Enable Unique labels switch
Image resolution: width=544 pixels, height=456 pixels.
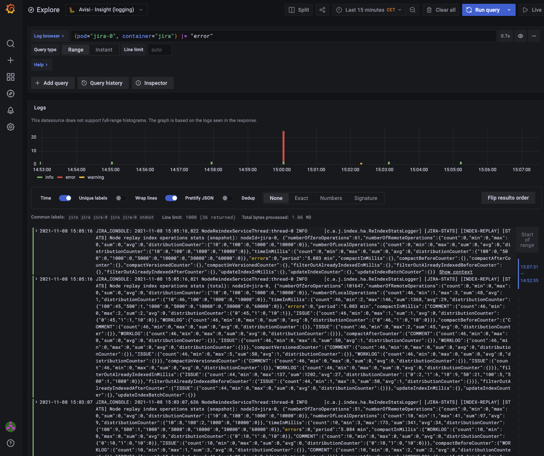[x=121, y=198]
